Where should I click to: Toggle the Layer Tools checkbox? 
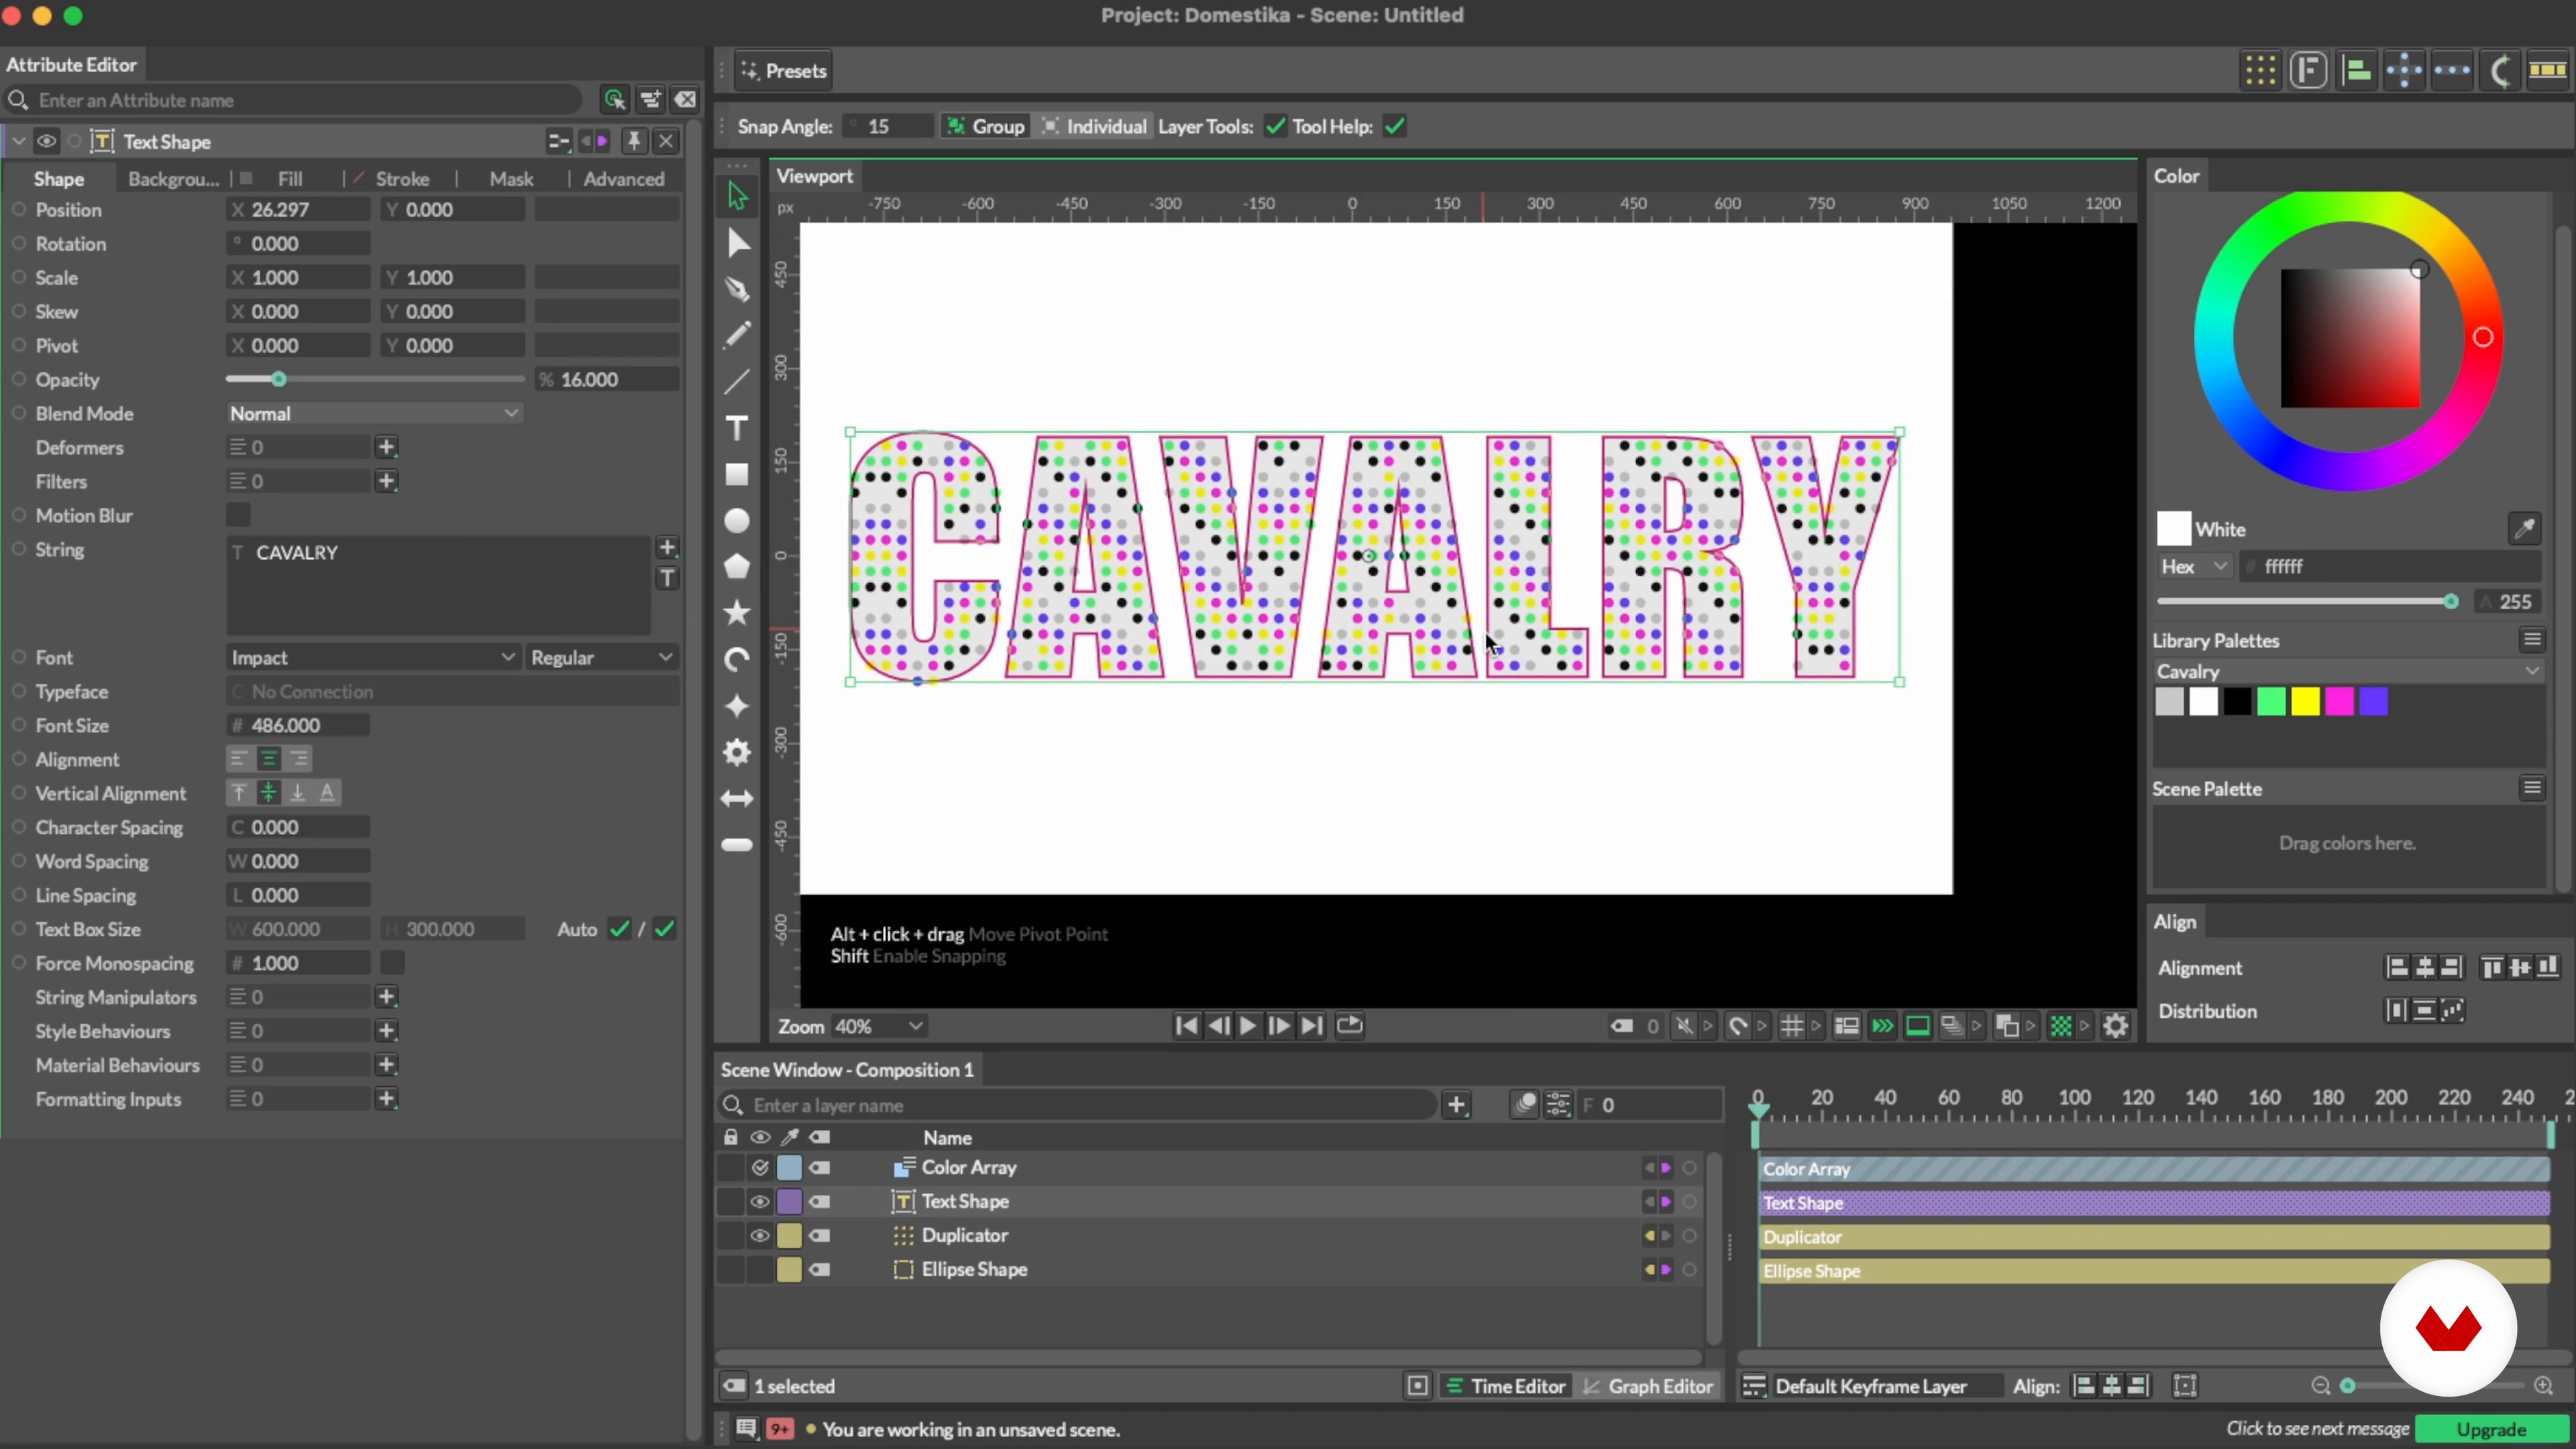click(1275, 126)
